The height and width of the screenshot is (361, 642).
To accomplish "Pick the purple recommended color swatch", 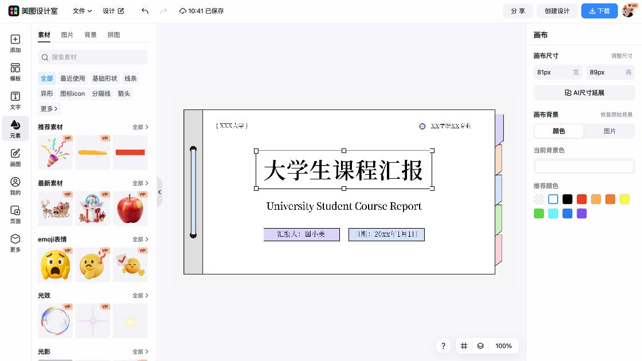I will (x=581, y=214).
